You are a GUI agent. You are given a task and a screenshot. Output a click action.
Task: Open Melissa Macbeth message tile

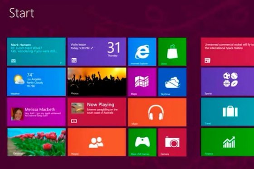coord(36,112)
